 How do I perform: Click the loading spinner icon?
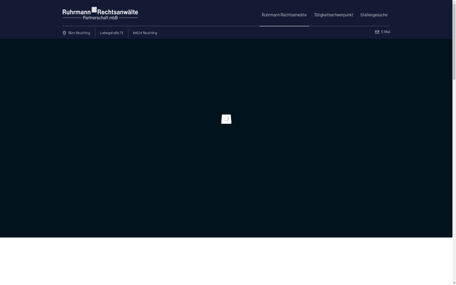226,119
